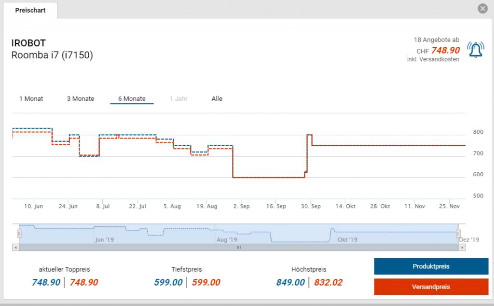The height and width of the screenshot is (306, 494).
Task: Toggle the red Versandpreis series button
Action: (431, 287)
